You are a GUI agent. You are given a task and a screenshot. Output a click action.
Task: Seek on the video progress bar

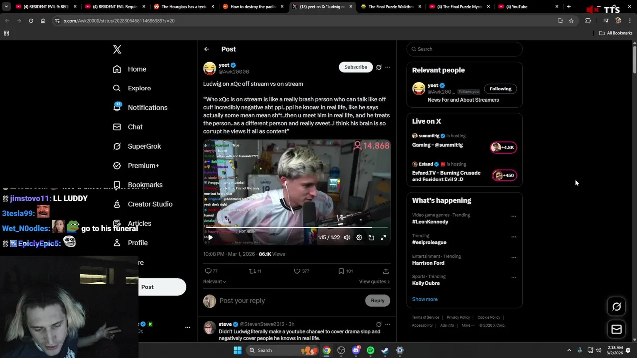296,228
